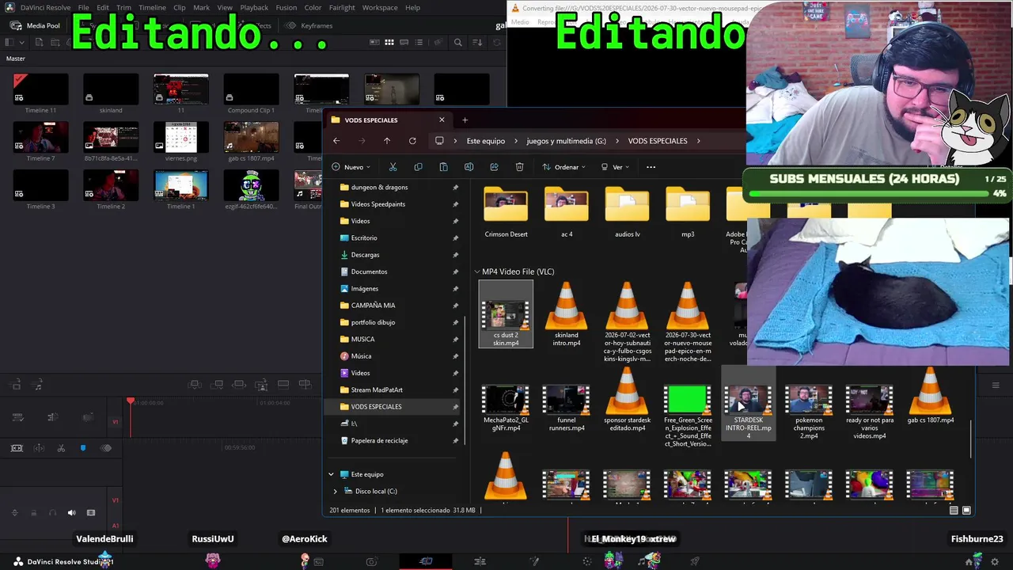Collapse Este equipo tree node
1013x570 pixels.
(331, 474)
